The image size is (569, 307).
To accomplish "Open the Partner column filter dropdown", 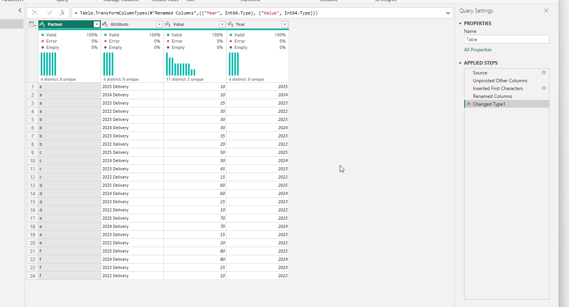I will (97, 24).
